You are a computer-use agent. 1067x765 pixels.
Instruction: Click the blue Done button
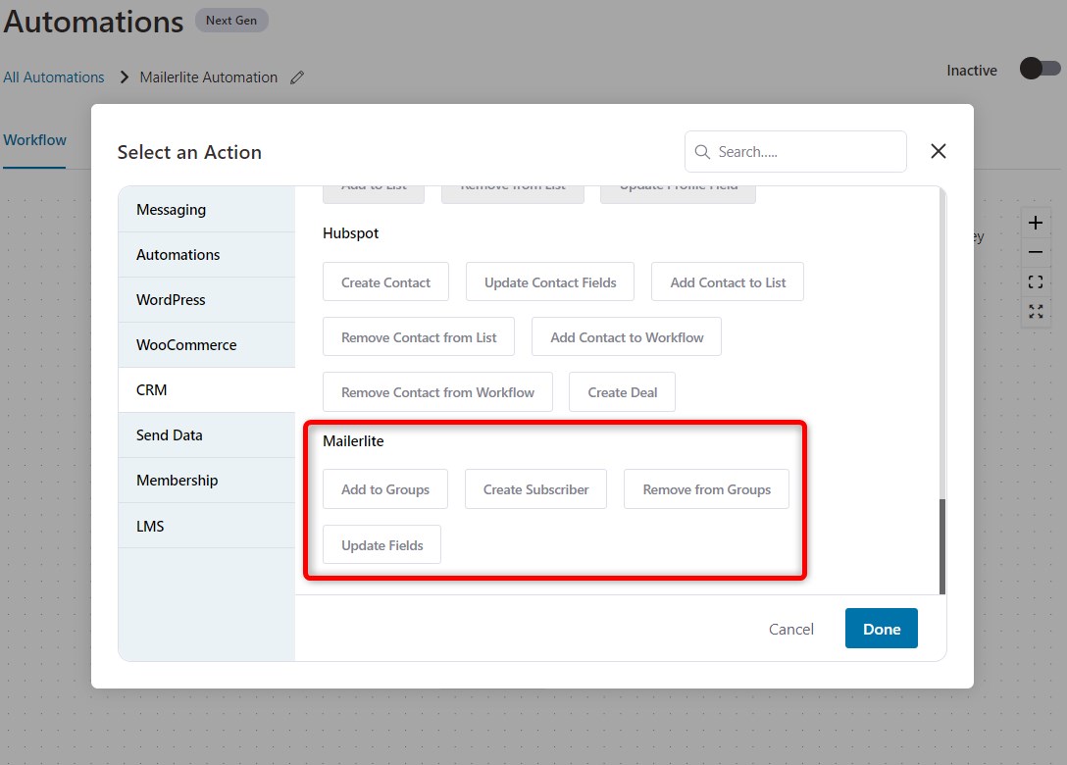pos(882,629)
